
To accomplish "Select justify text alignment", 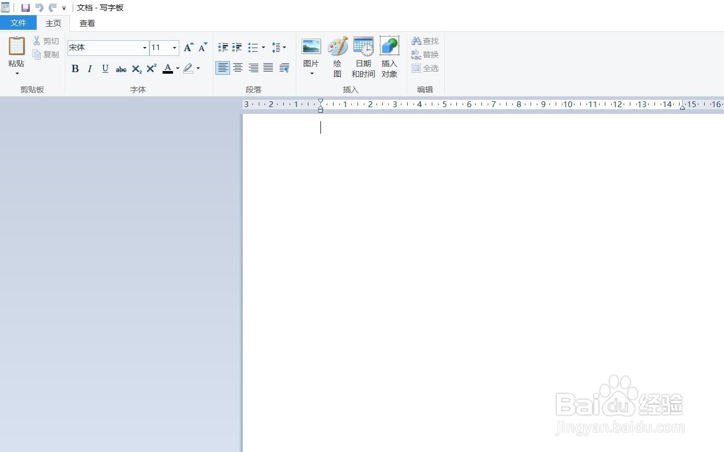I will click(x=268, y=68).
